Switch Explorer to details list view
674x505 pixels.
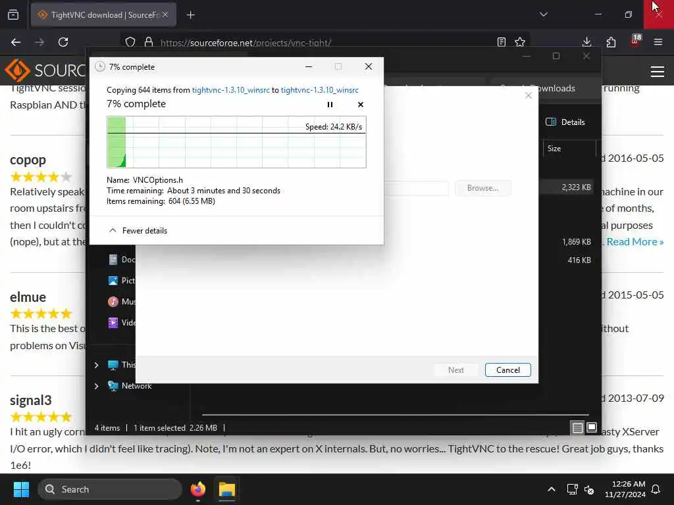577,427
